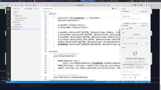Open CodeBuddy settings gear
Image resolution: width=161 pixels, height=90 pixels.
coord(146,11)
